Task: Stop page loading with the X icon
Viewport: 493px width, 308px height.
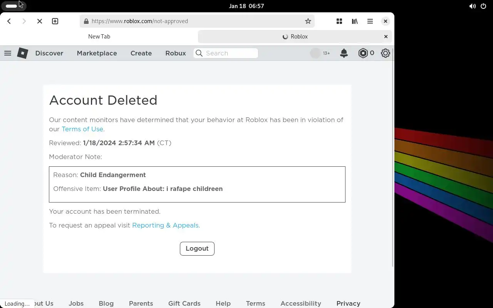Action: pos(40,21)
